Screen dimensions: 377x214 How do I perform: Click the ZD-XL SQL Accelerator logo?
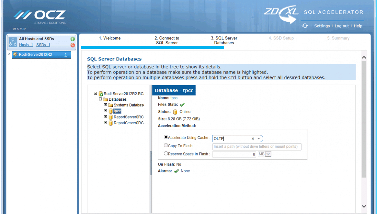(314, 15)
